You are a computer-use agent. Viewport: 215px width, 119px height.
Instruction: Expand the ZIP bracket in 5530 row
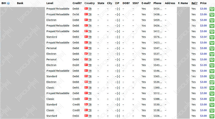[118, 105]
